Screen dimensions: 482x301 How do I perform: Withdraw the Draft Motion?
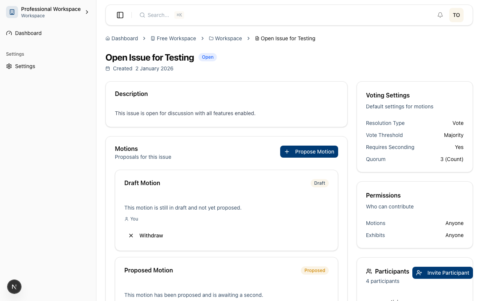click(151, 236)
